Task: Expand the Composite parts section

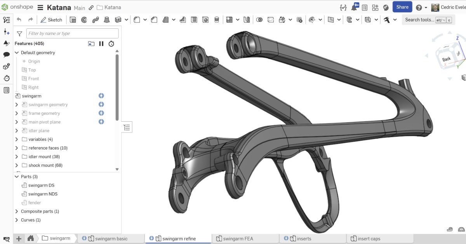Action: [17, 211]
